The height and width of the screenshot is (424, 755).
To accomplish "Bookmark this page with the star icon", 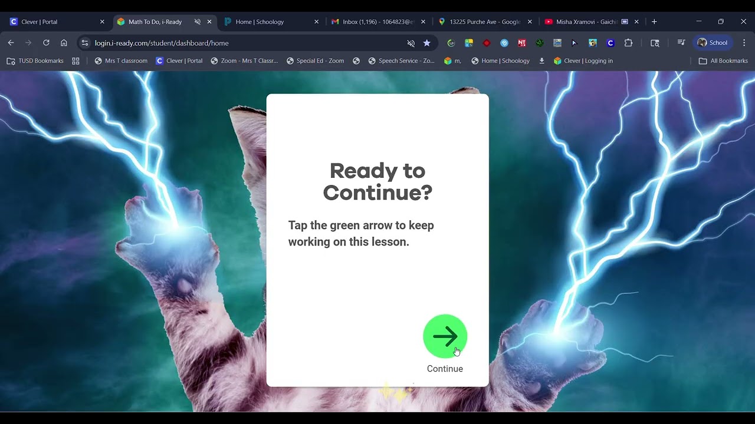I will pyautogui.click(x=427, y=43).
